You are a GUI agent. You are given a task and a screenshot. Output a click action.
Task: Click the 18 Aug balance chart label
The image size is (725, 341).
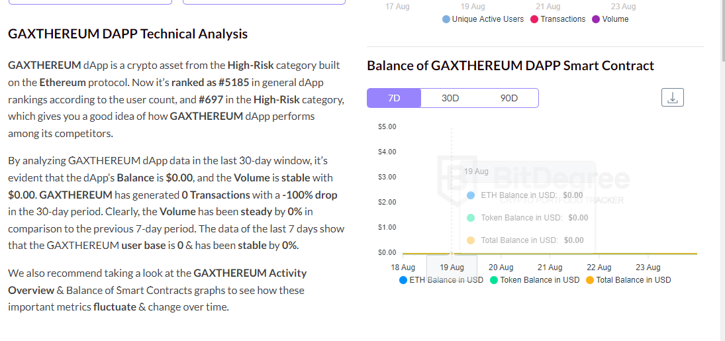403,268
